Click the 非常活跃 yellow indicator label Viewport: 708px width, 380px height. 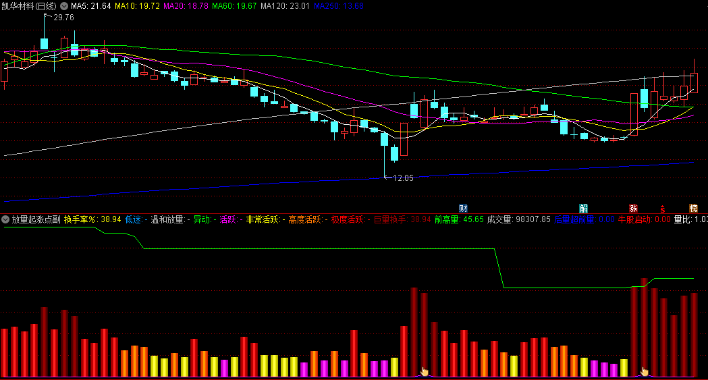tap(265, 220)
